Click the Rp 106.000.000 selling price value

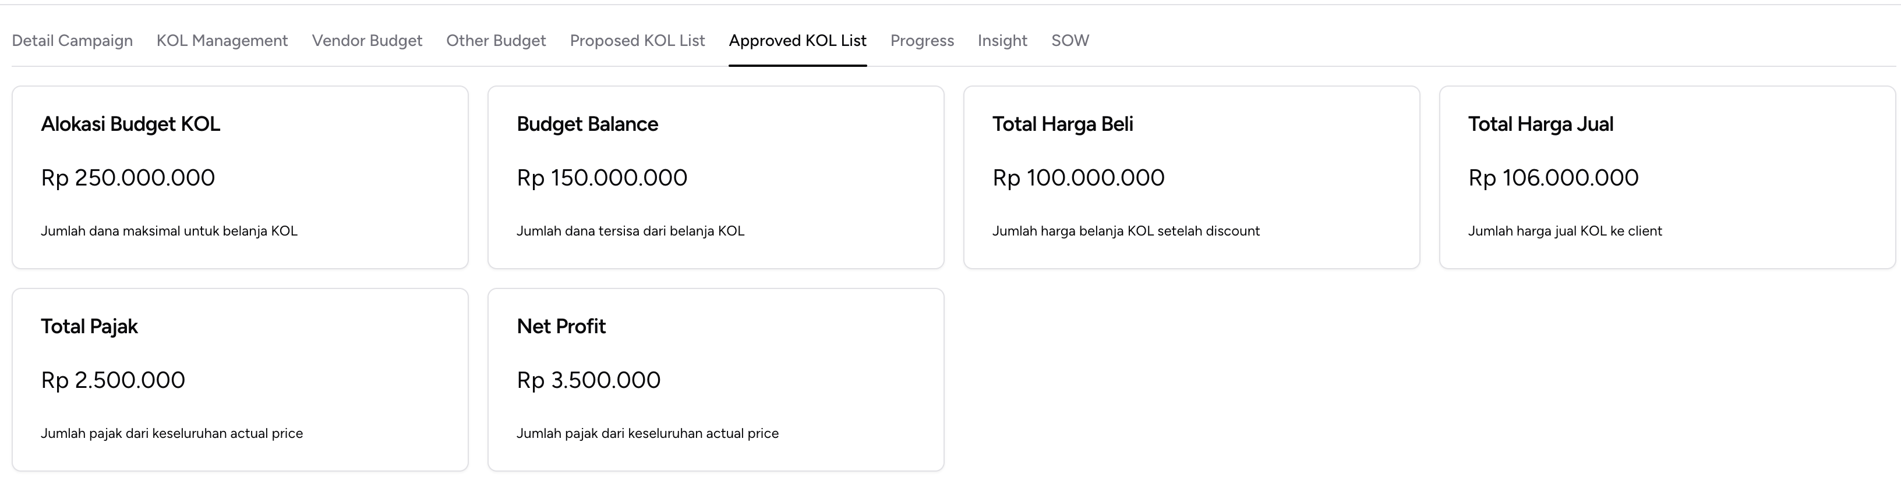coord(1553,177)
